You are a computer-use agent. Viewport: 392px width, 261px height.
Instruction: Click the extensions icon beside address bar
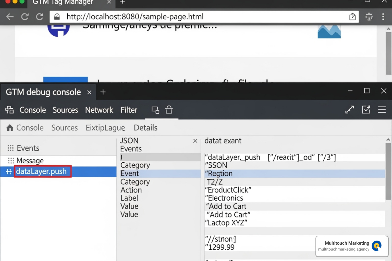coord(369,17)
